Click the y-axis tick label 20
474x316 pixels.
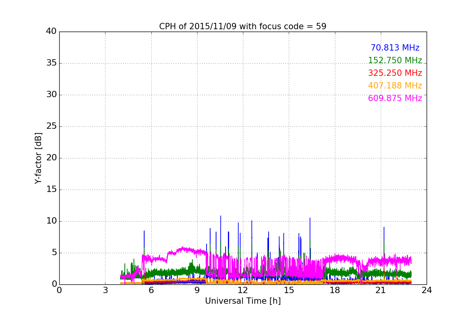51,158
